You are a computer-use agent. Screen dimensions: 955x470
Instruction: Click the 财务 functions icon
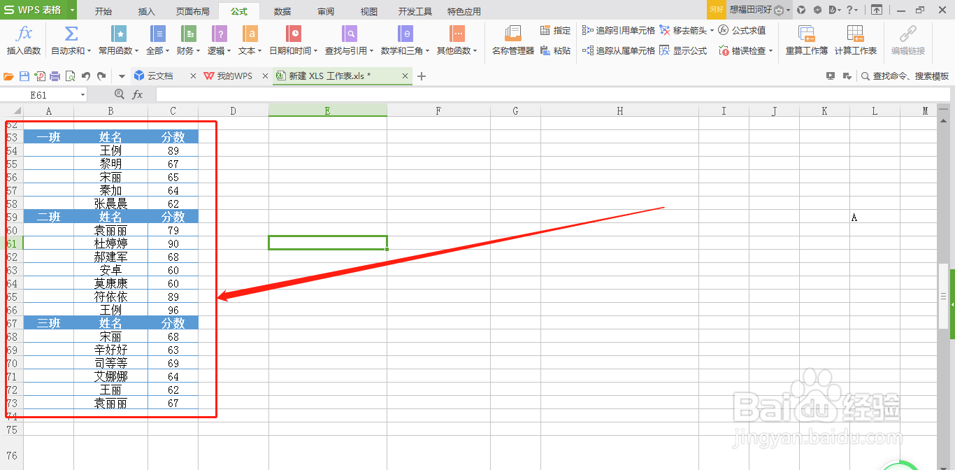189,34
